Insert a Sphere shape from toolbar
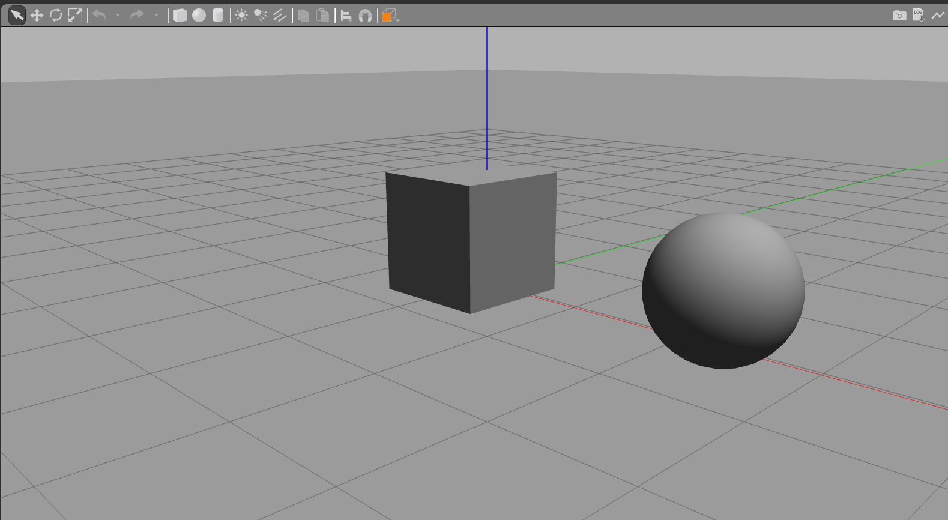948x520 pixels. click(199, 16)
